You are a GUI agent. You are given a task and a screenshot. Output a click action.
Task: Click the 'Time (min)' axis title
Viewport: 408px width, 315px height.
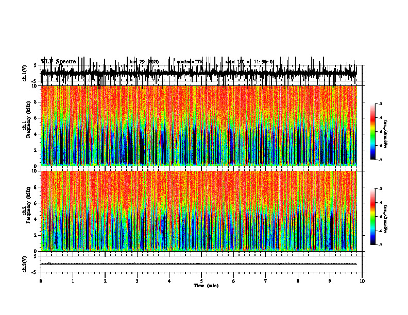(x=206, y=286)
